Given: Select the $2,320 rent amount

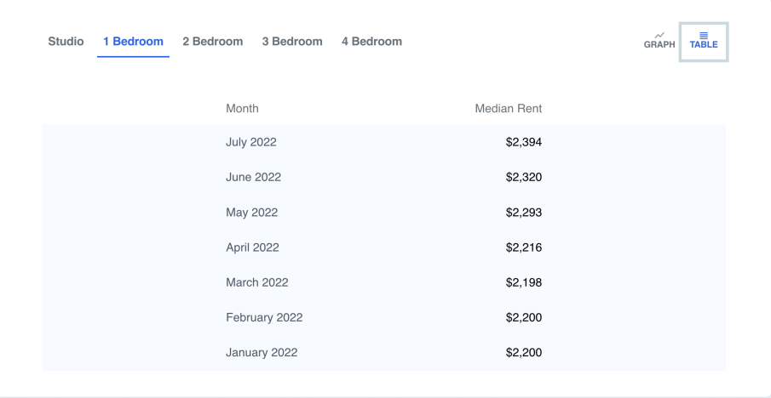Looking at the screenshot, I should point(523,178).
